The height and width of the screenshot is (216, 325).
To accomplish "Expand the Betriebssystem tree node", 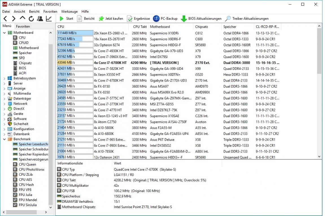I will [4, 78].
